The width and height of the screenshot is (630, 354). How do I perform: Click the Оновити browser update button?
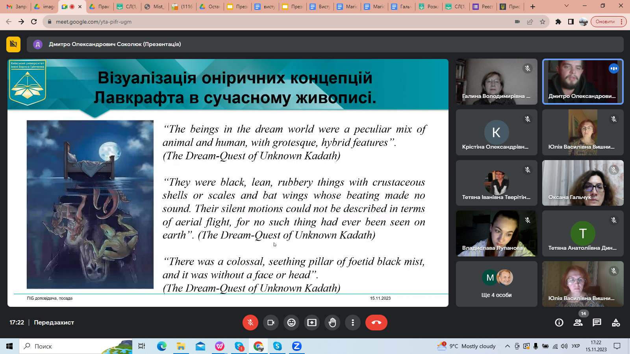[605, 22]
